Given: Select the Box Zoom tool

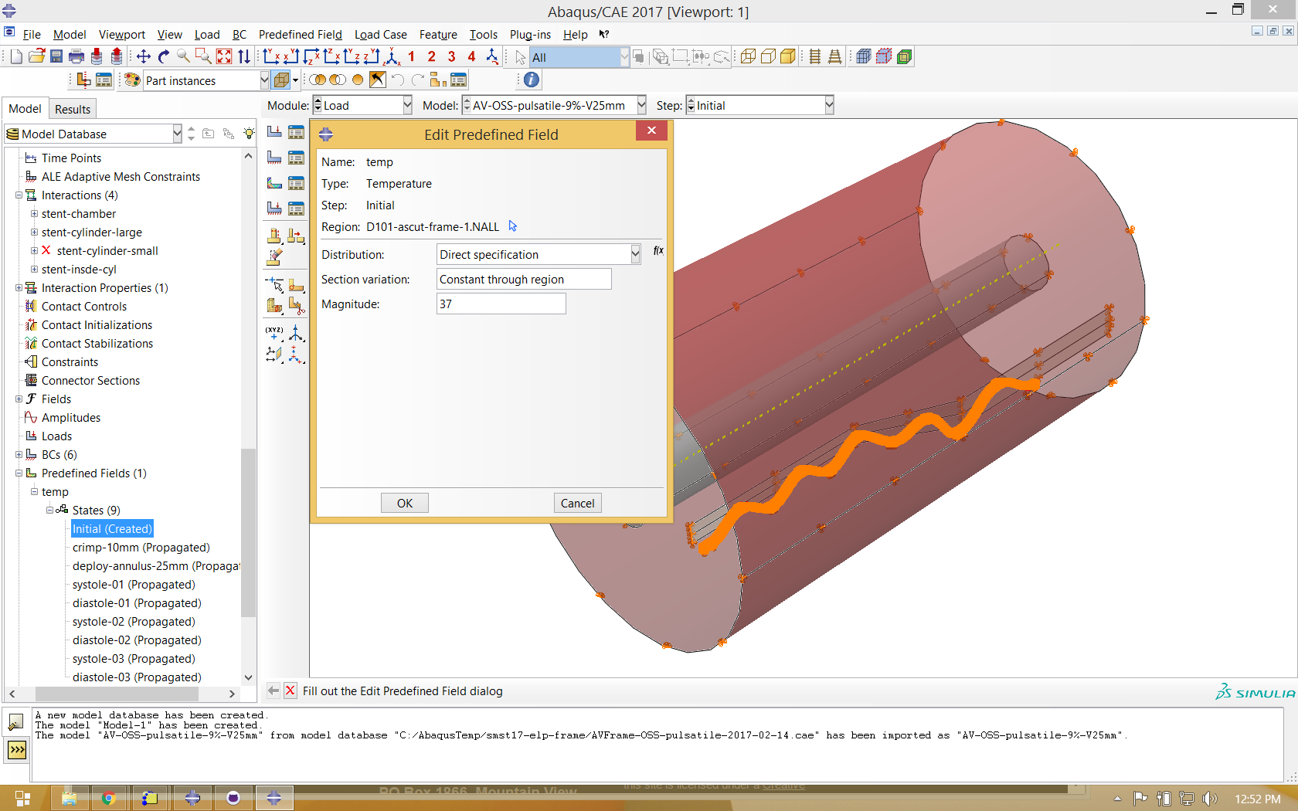Looking at the screenshot, I should coord(203,56).
